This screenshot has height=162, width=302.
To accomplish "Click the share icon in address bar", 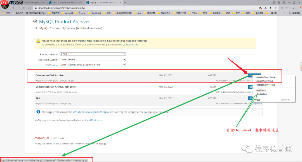I will [265, 8].
